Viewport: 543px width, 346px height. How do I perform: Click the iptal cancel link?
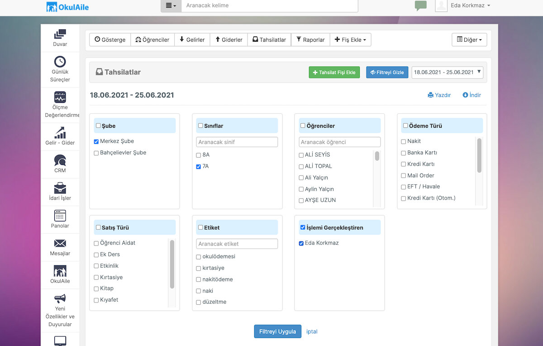[312, 332]
